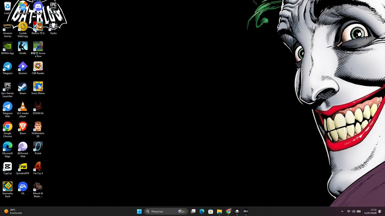This screenshot has width=385, height=216.
Task: Open the Microsoft Edge desktop shortcut
Action: (x=7, y=150)
